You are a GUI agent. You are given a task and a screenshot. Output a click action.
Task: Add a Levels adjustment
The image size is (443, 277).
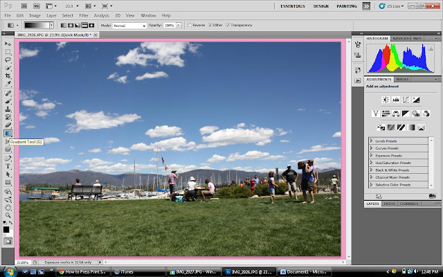396,100
